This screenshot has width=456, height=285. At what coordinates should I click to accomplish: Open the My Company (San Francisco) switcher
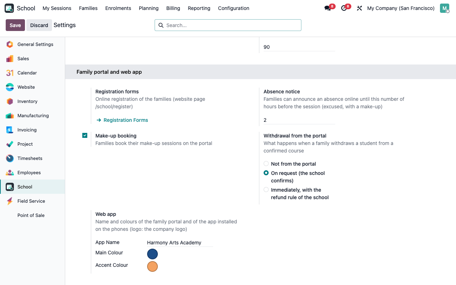pyautogui.click(x=401, y=8)
